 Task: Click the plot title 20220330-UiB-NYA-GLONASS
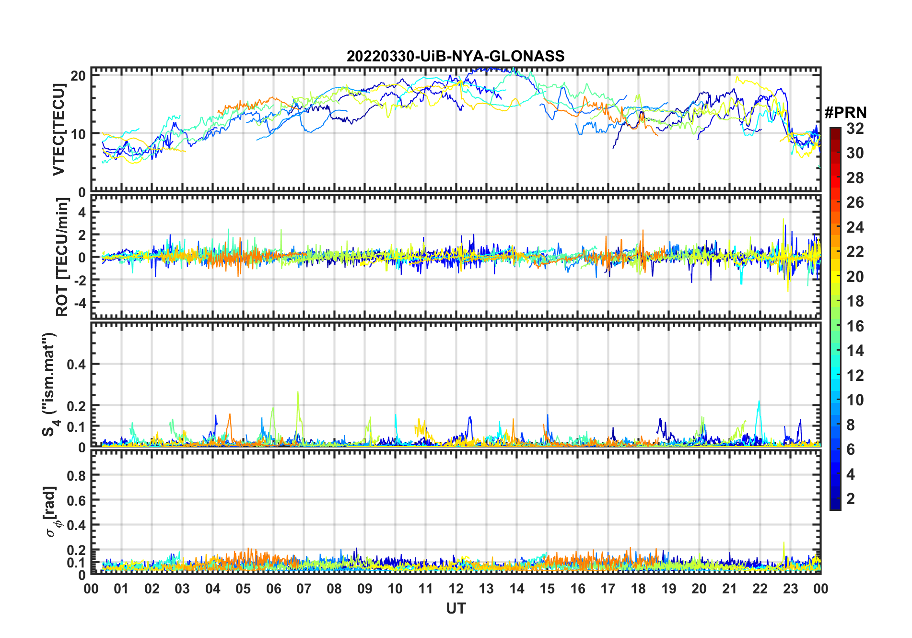point(456,56)
